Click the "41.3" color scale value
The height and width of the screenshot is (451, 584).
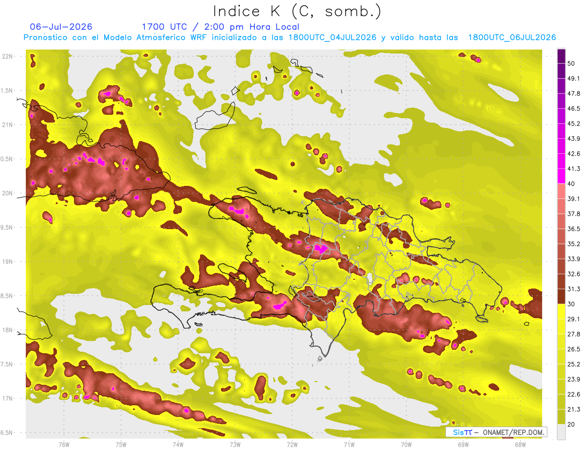[x=573, y=169]
